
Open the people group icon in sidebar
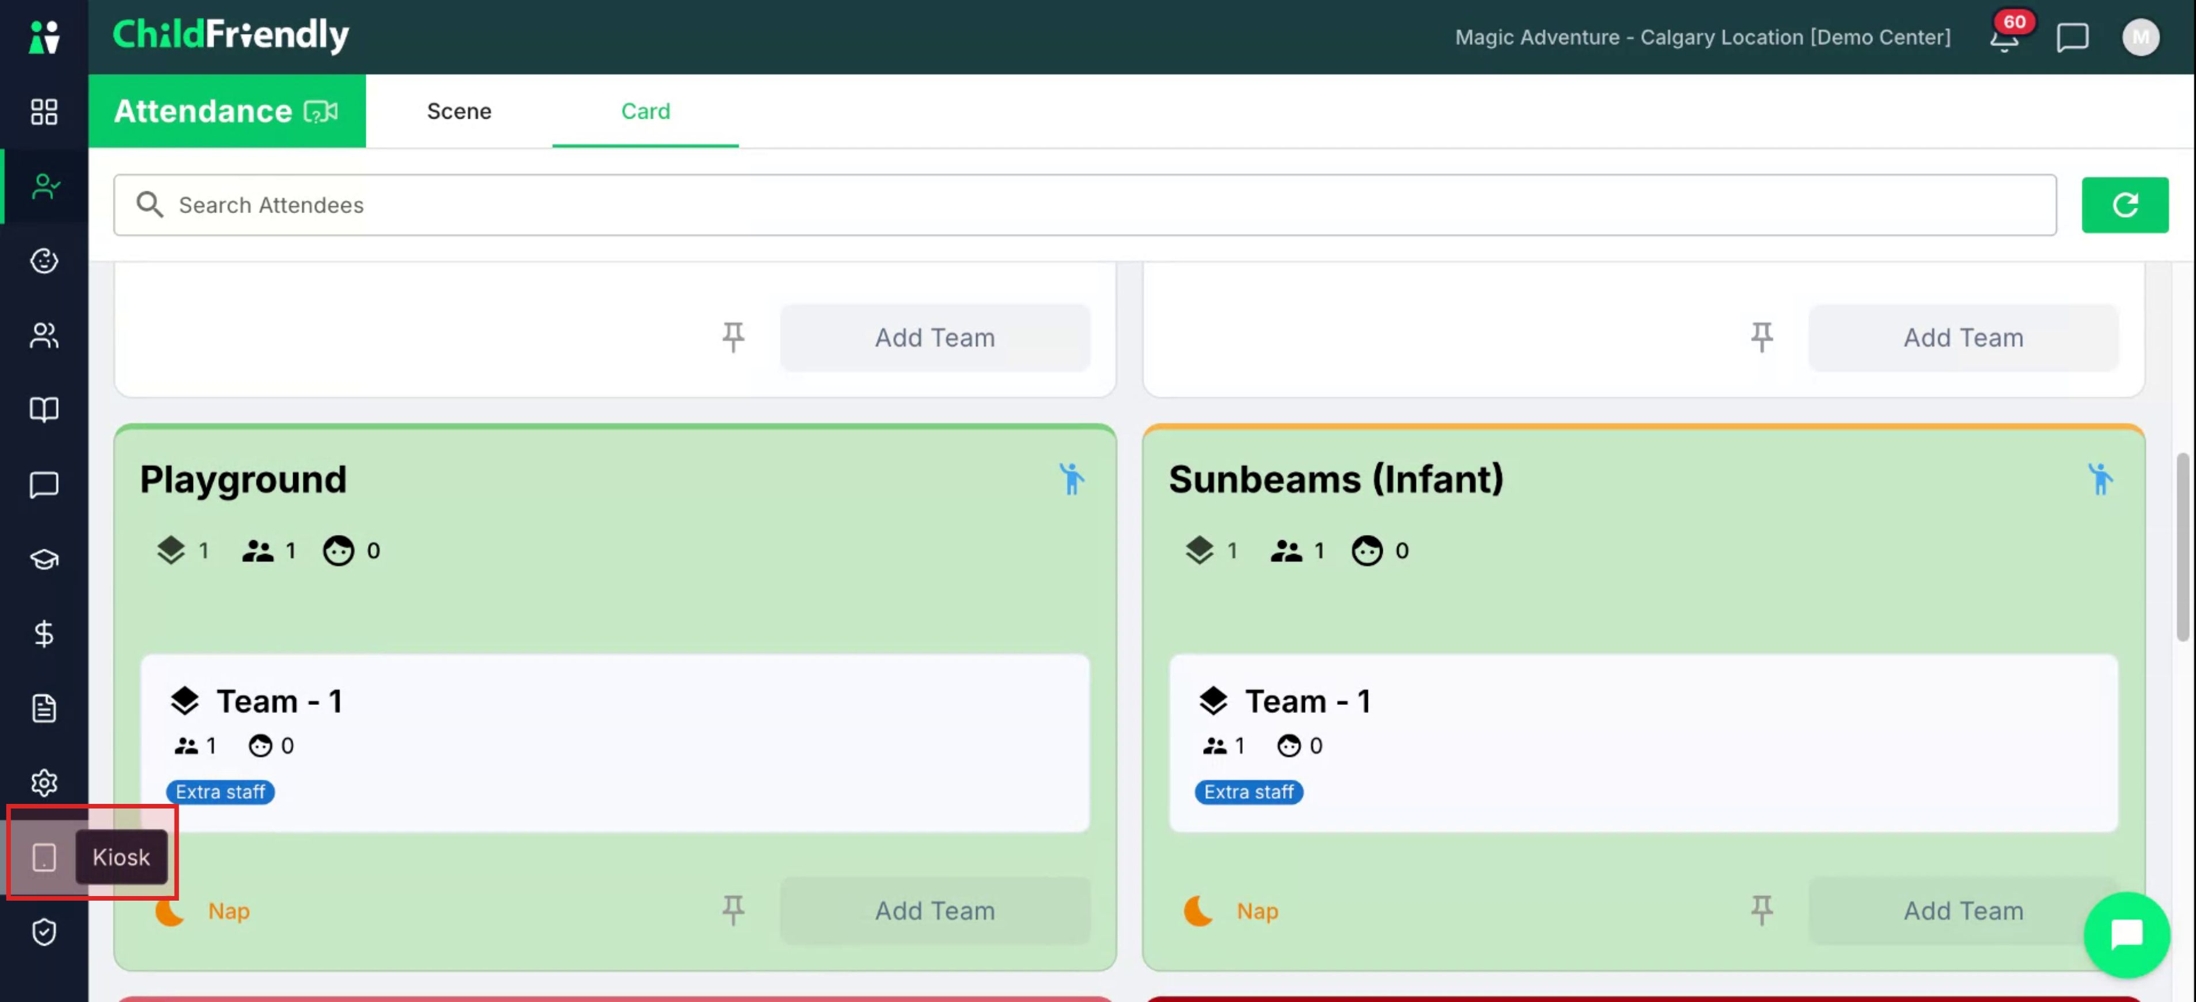[43, 336]
